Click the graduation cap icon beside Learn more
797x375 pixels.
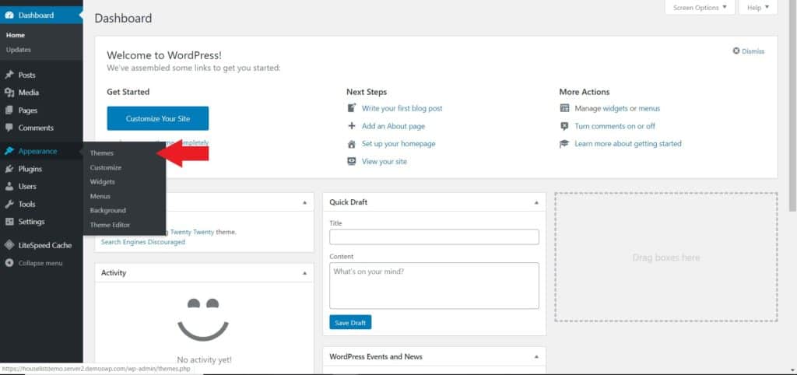pyautogui.click(x=564, y=144)
